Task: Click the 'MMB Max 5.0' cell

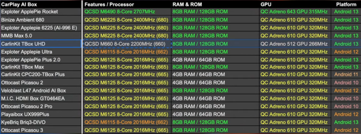Action: 41,36
